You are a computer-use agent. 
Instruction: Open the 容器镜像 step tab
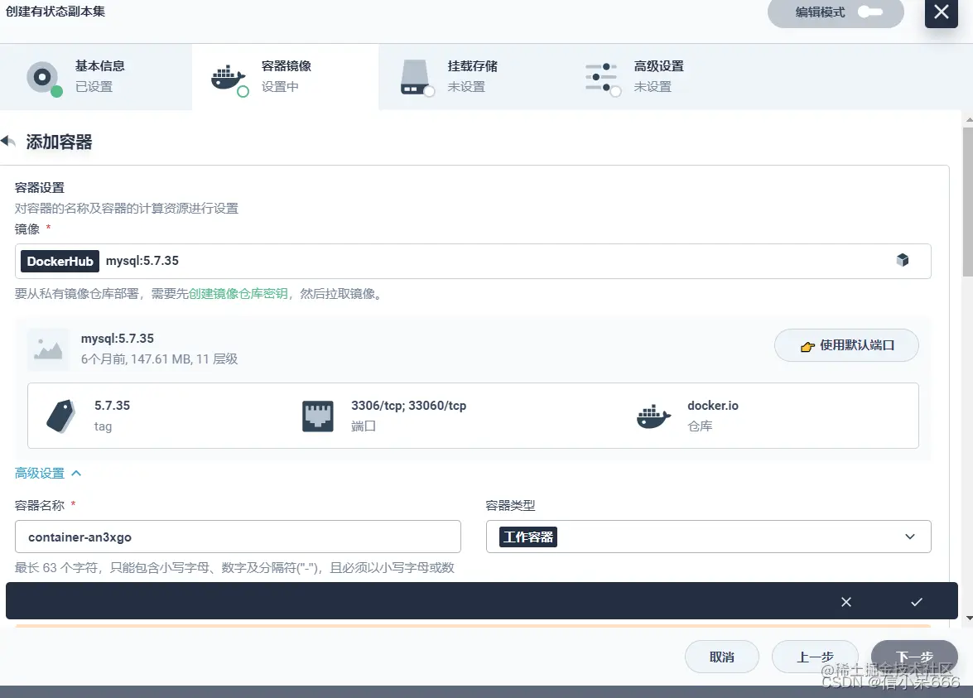[x=286, y=77]
